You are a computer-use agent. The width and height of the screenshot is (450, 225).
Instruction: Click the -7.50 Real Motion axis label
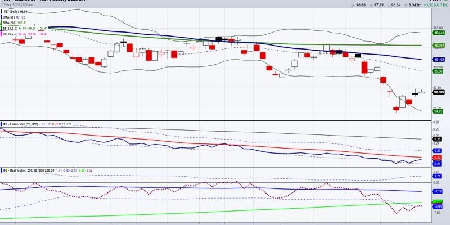click(437, 213)
